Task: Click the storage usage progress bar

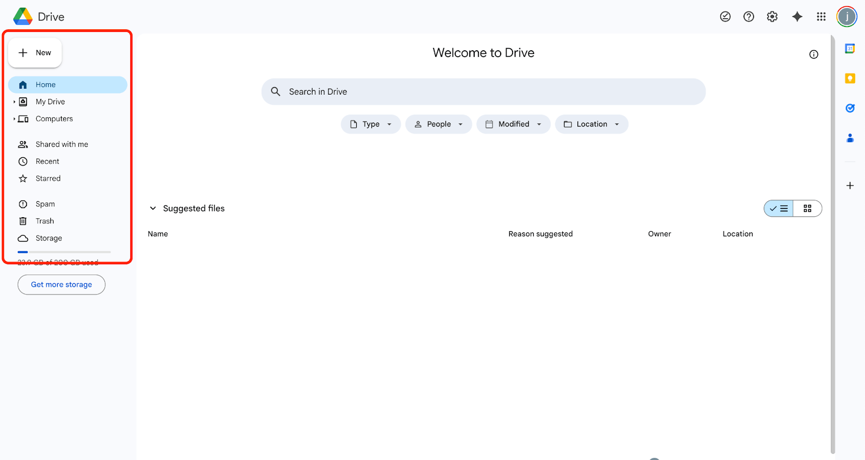Action: click(64, 252)
